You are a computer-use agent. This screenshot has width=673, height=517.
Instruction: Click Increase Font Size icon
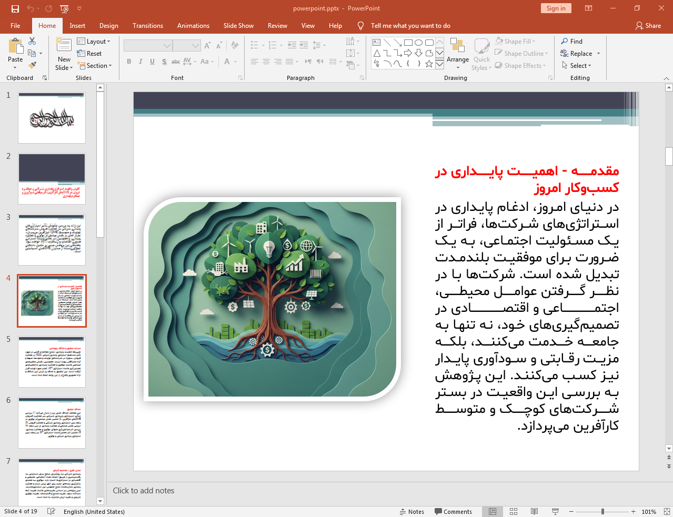[x=207, y=46]
